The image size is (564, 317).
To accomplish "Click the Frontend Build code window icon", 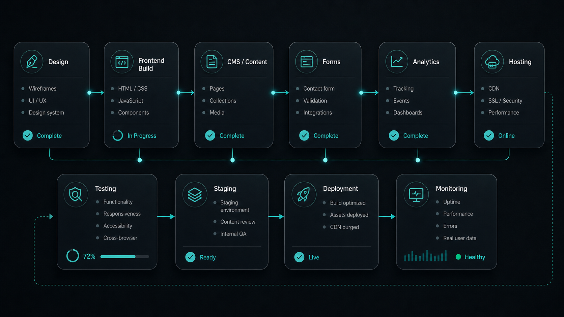I will coord(122,62).
